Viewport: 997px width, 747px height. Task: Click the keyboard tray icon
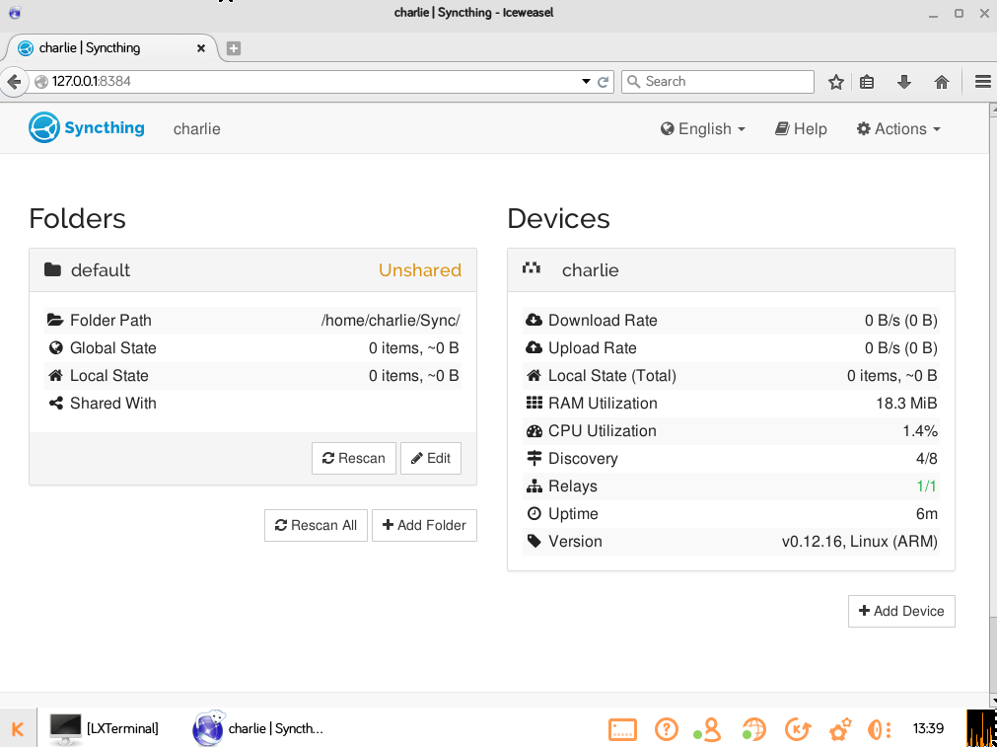coord(622,729)
